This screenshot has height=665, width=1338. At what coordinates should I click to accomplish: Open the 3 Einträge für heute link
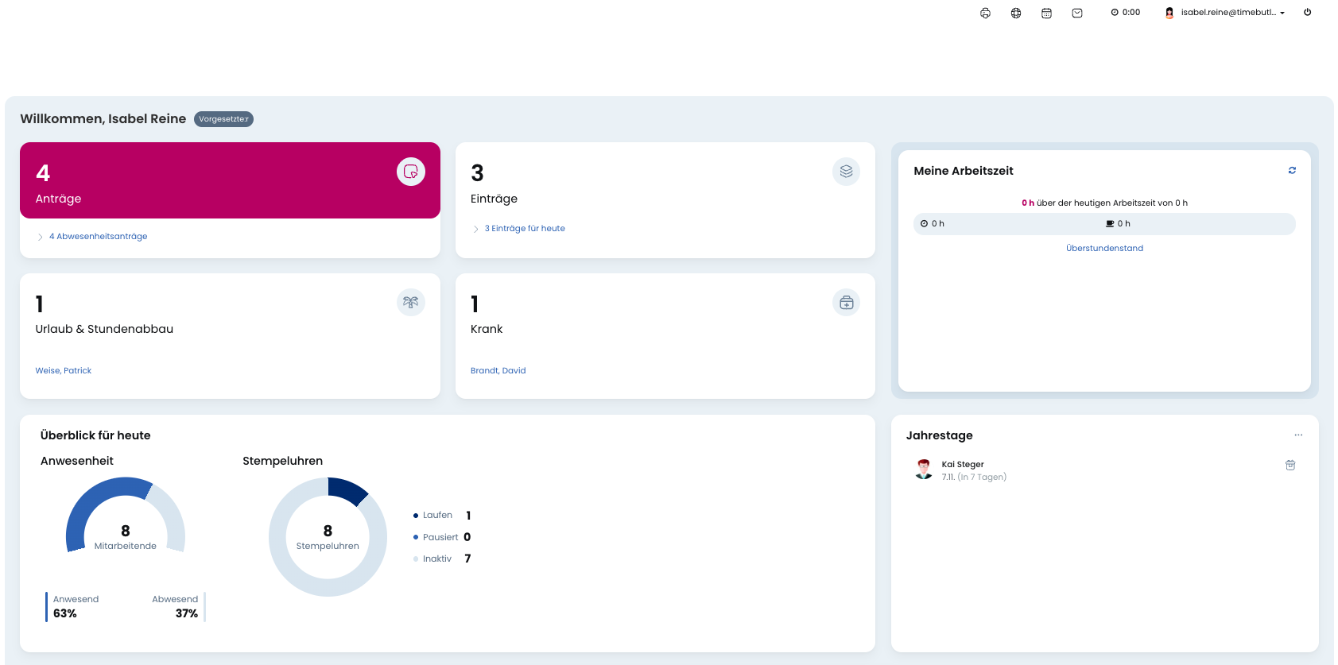click(525, 229)
